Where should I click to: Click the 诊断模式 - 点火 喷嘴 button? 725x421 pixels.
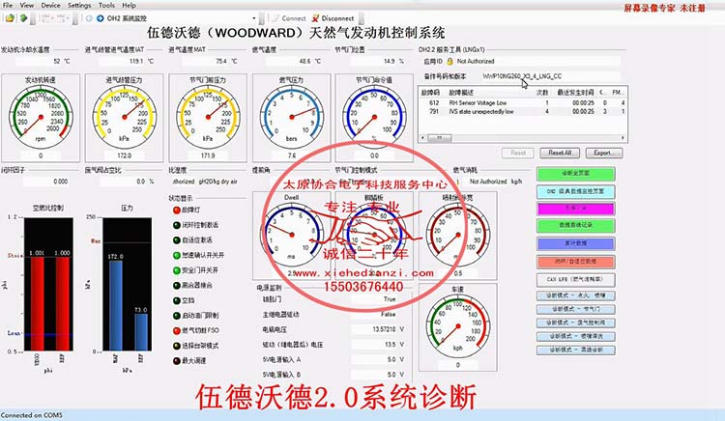pyautogui.click(x=576, y=295)
